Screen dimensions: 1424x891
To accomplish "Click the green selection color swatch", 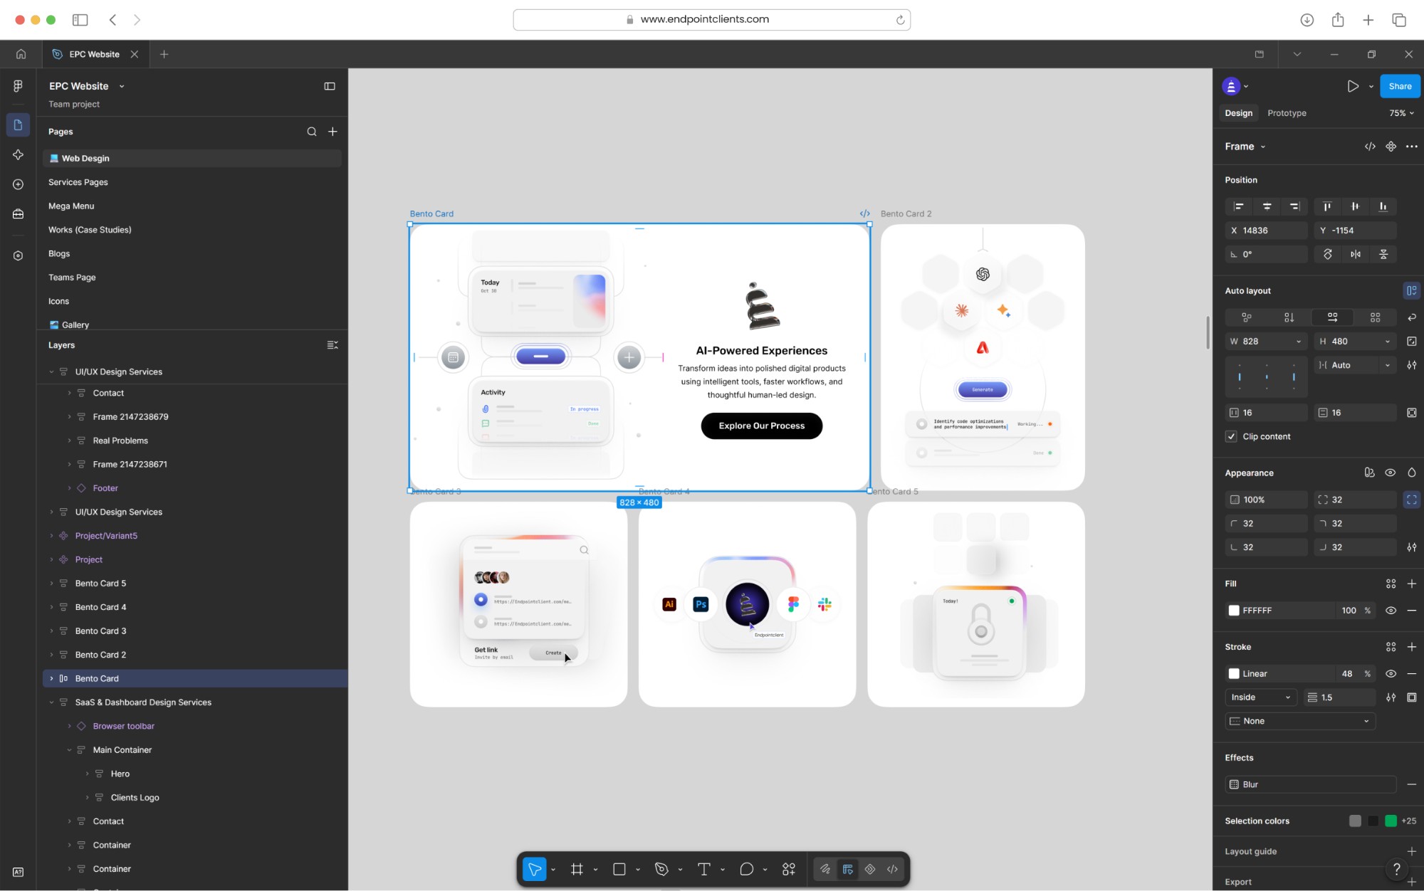I will point(1390,821).
